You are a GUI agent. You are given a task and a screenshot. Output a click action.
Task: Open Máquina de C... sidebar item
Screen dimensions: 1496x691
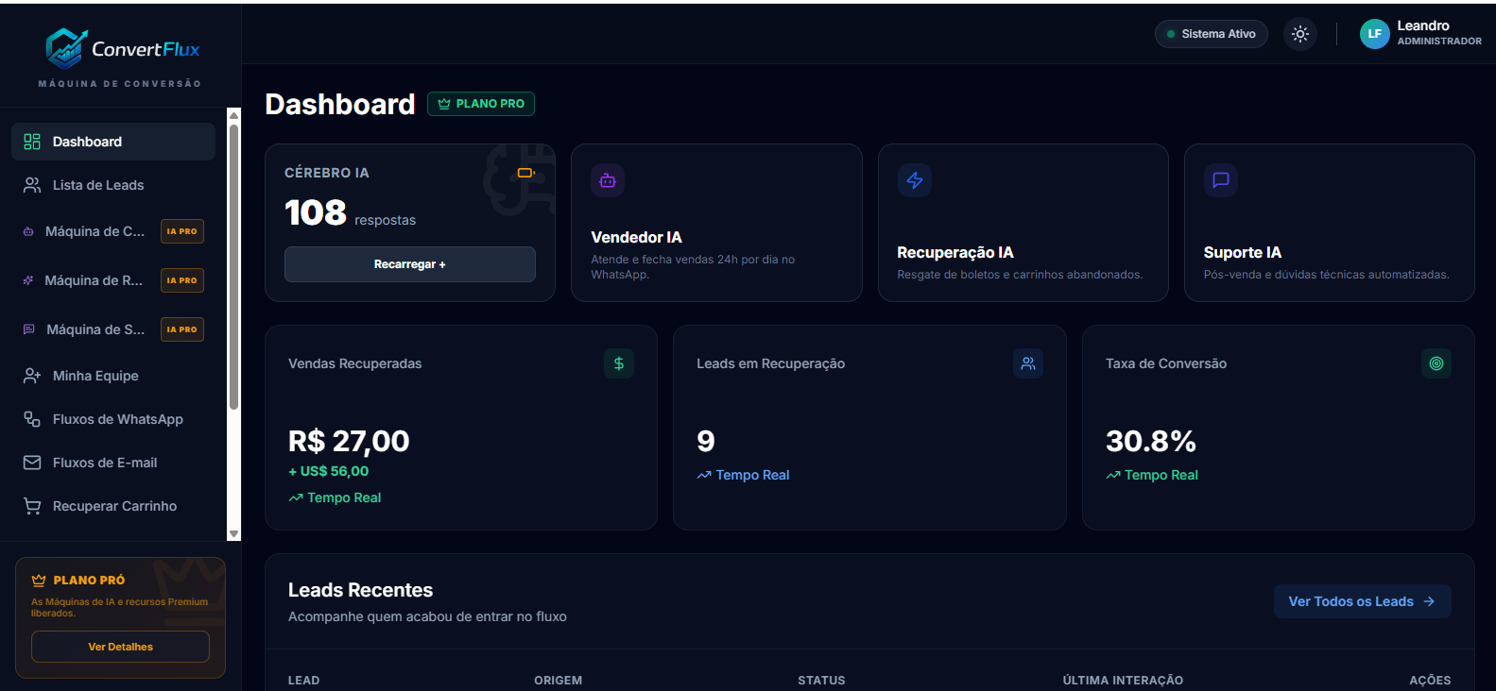pyautogui.click(x=113, y=231)
